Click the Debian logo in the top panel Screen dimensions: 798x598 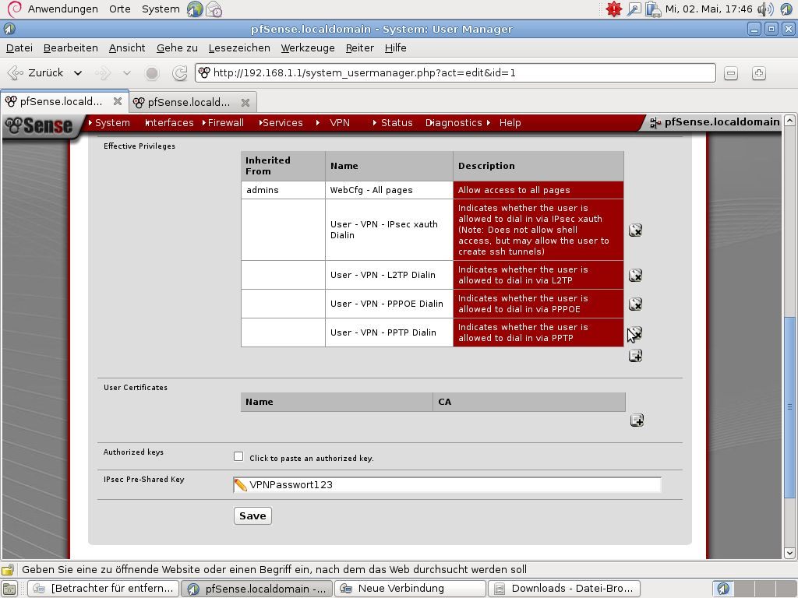[15, 9]
